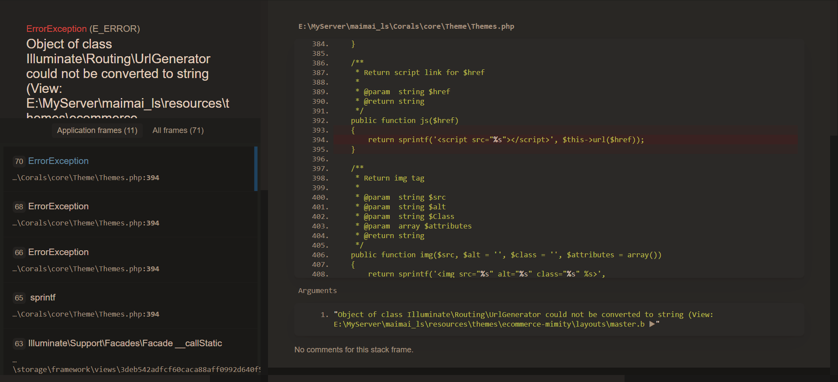Switch to All frames (71) tab
Image resolution: width=838 pixels, height=382 pixels.
pyautogui.click(x=178, y=130)
